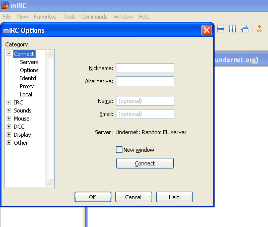Focus the Nickname input field
This screenshot has height=227, width=268.
point(145,68)
